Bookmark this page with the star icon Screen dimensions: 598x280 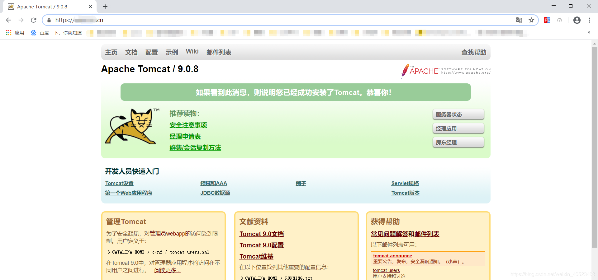[531, 20]
